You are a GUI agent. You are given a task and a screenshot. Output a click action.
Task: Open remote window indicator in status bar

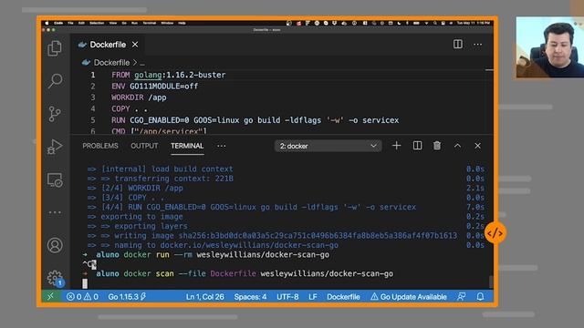51,296
